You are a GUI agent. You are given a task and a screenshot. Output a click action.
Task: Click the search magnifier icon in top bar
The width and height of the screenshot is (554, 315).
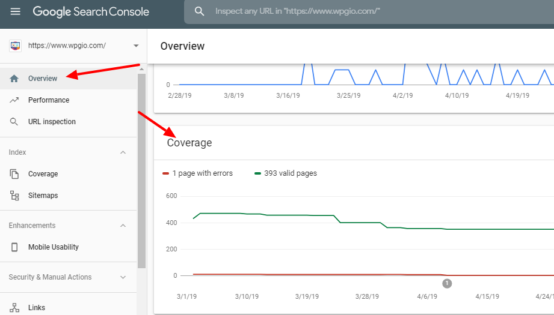click(199, 11)
